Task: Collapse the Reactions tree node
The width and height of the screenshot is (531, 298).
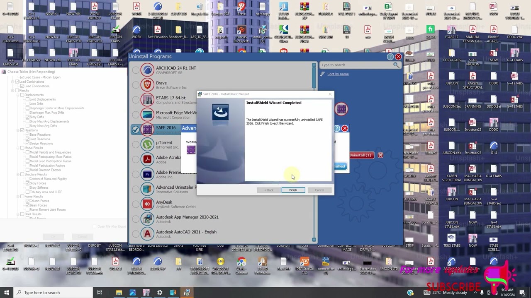Action: click(x=18, y=130)
